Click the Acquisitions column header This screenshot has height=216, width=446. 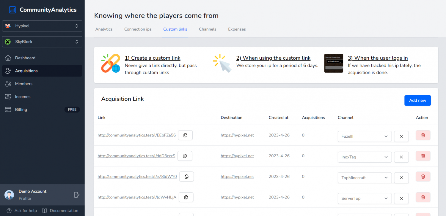(313, 117)
